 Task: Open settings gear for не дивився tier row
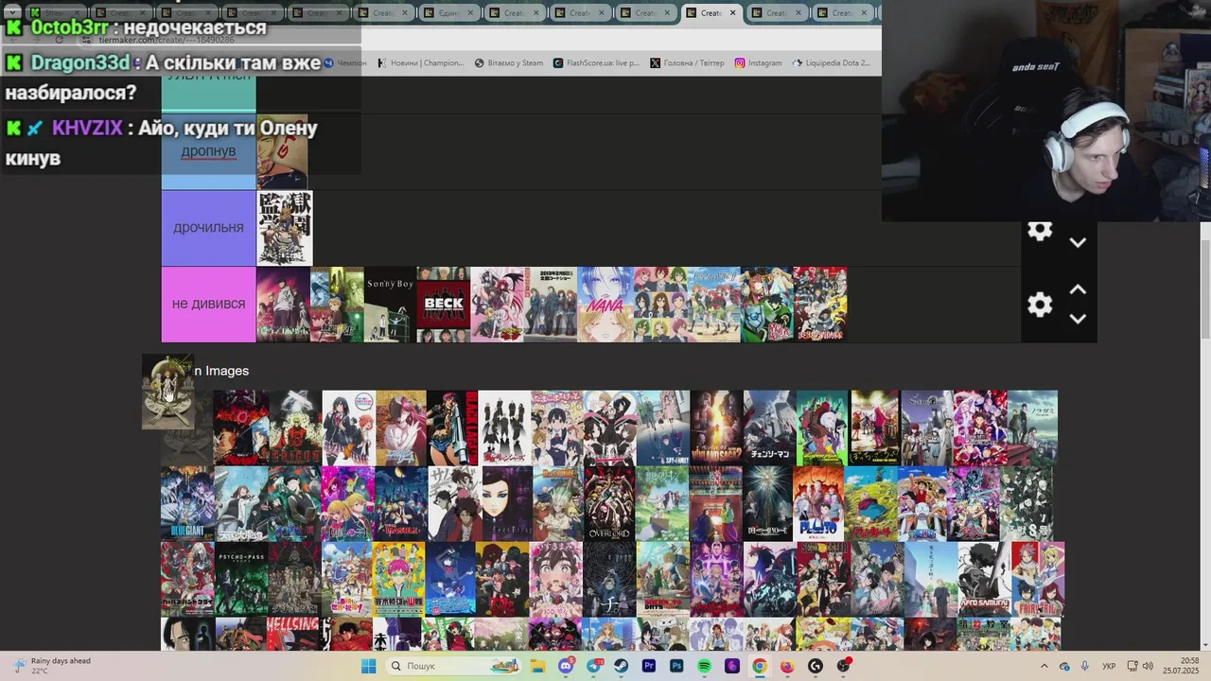(1040, 304)
